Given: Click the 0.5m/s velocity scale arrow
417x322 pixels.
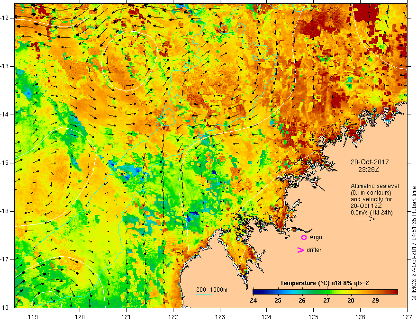Looking at the screenshot, I should [365, 219].
